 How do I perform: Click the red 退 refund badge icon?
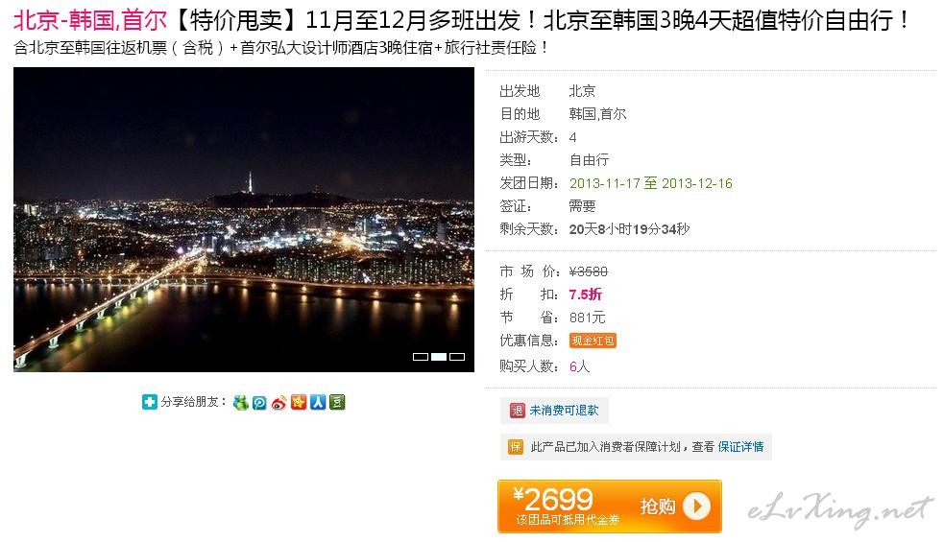[518, 411]
